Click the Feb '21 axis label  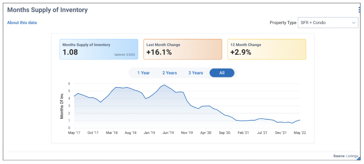(244, 133)
